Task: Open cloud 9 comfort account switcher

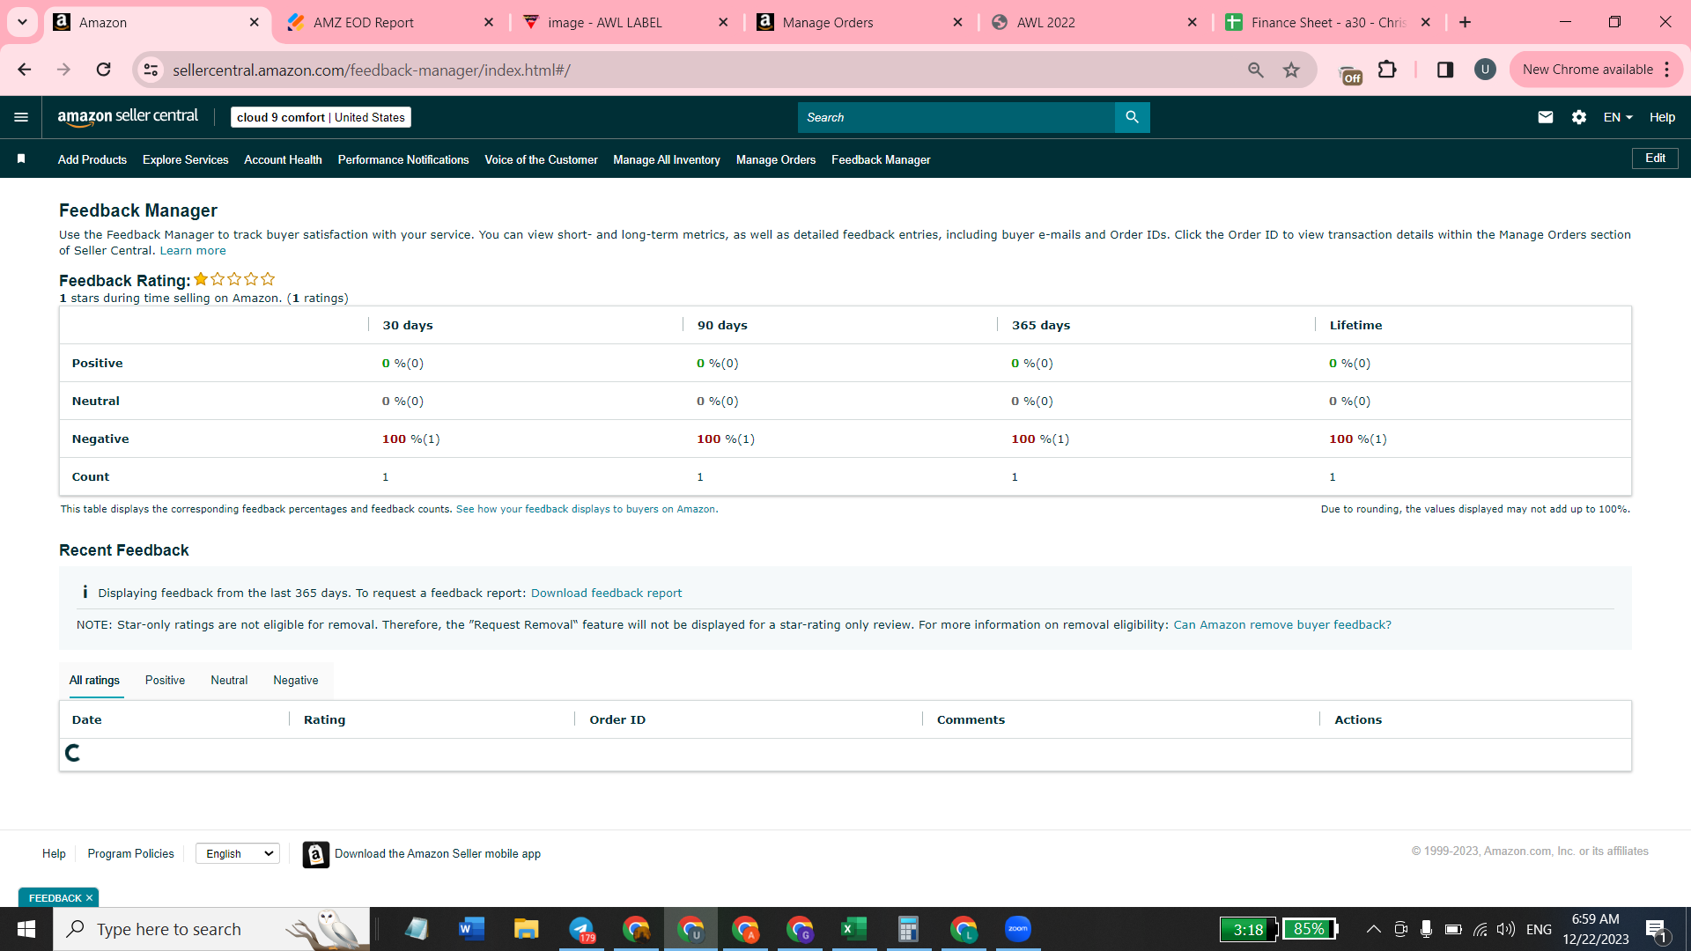Action: point(321,117)
